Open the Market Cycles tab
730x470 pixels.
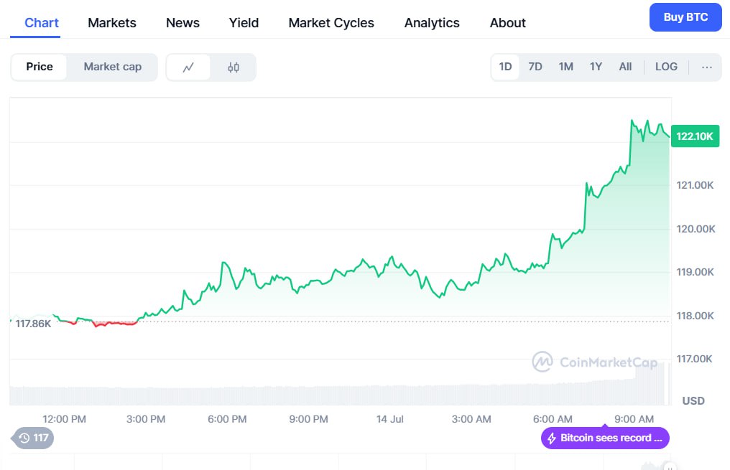pyautogui.click(x=331, y=23)
